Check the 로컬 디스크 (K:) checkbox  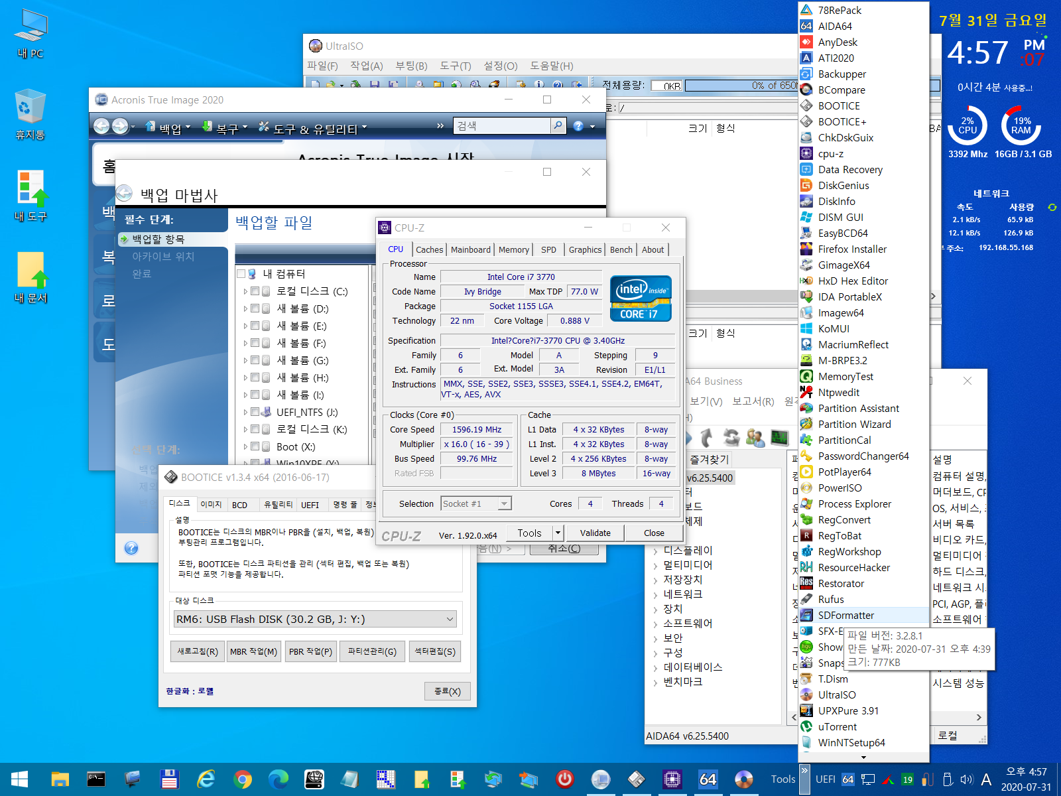tap(255, 429)
